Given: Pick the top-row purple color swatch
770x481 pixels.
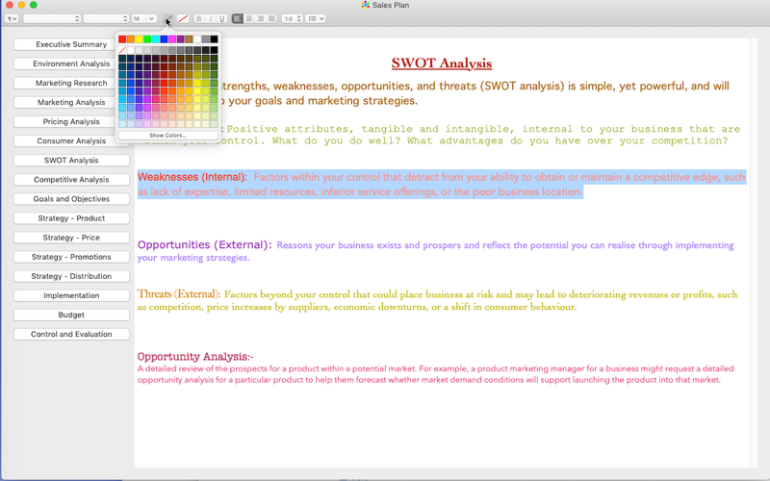Looking at the screenshot, I should [181, 39].
